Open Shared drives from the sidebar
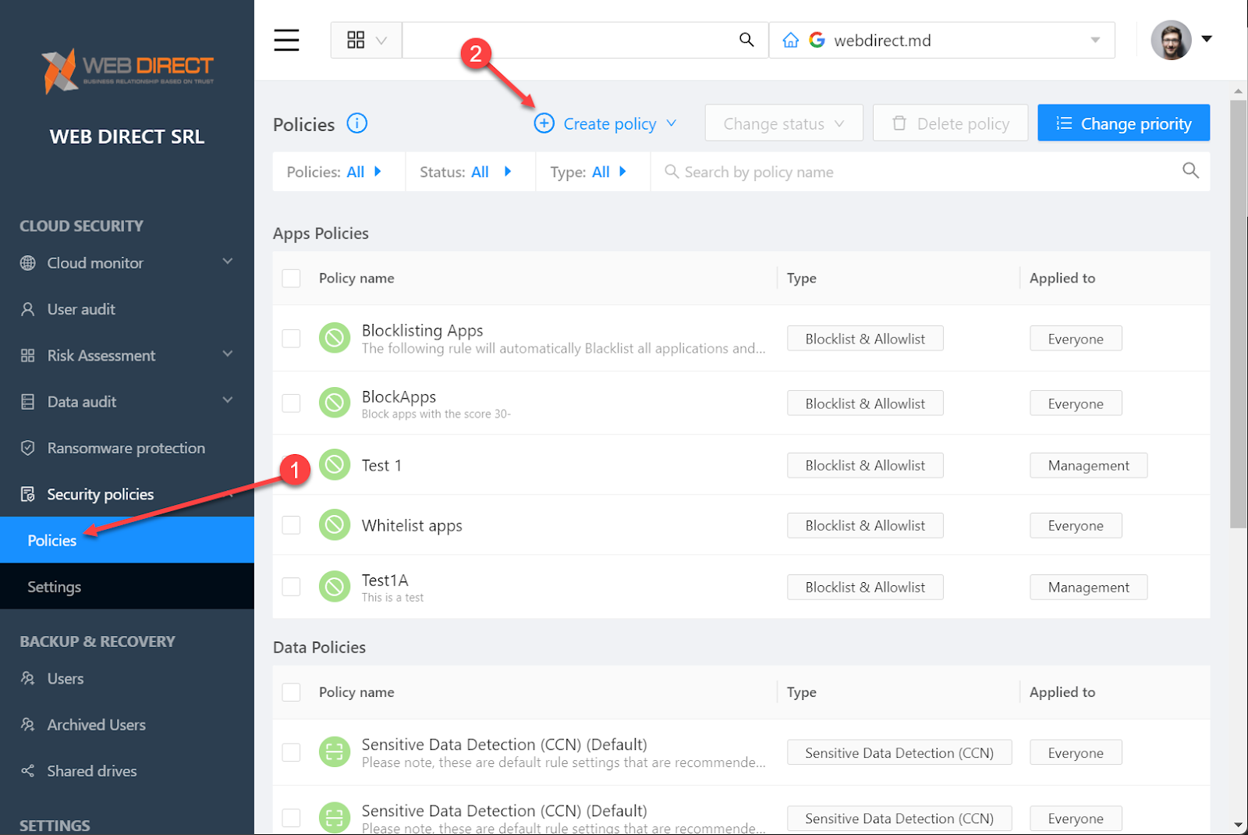1248x835 pixels. coord(92,770)
